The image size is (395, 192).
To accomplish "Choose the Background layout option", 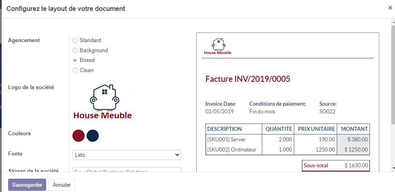I will pos(75,51).
